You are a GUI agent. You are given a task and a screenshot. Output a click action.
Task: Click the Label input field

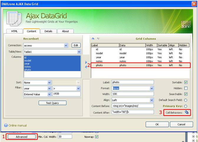pos(133,82)
